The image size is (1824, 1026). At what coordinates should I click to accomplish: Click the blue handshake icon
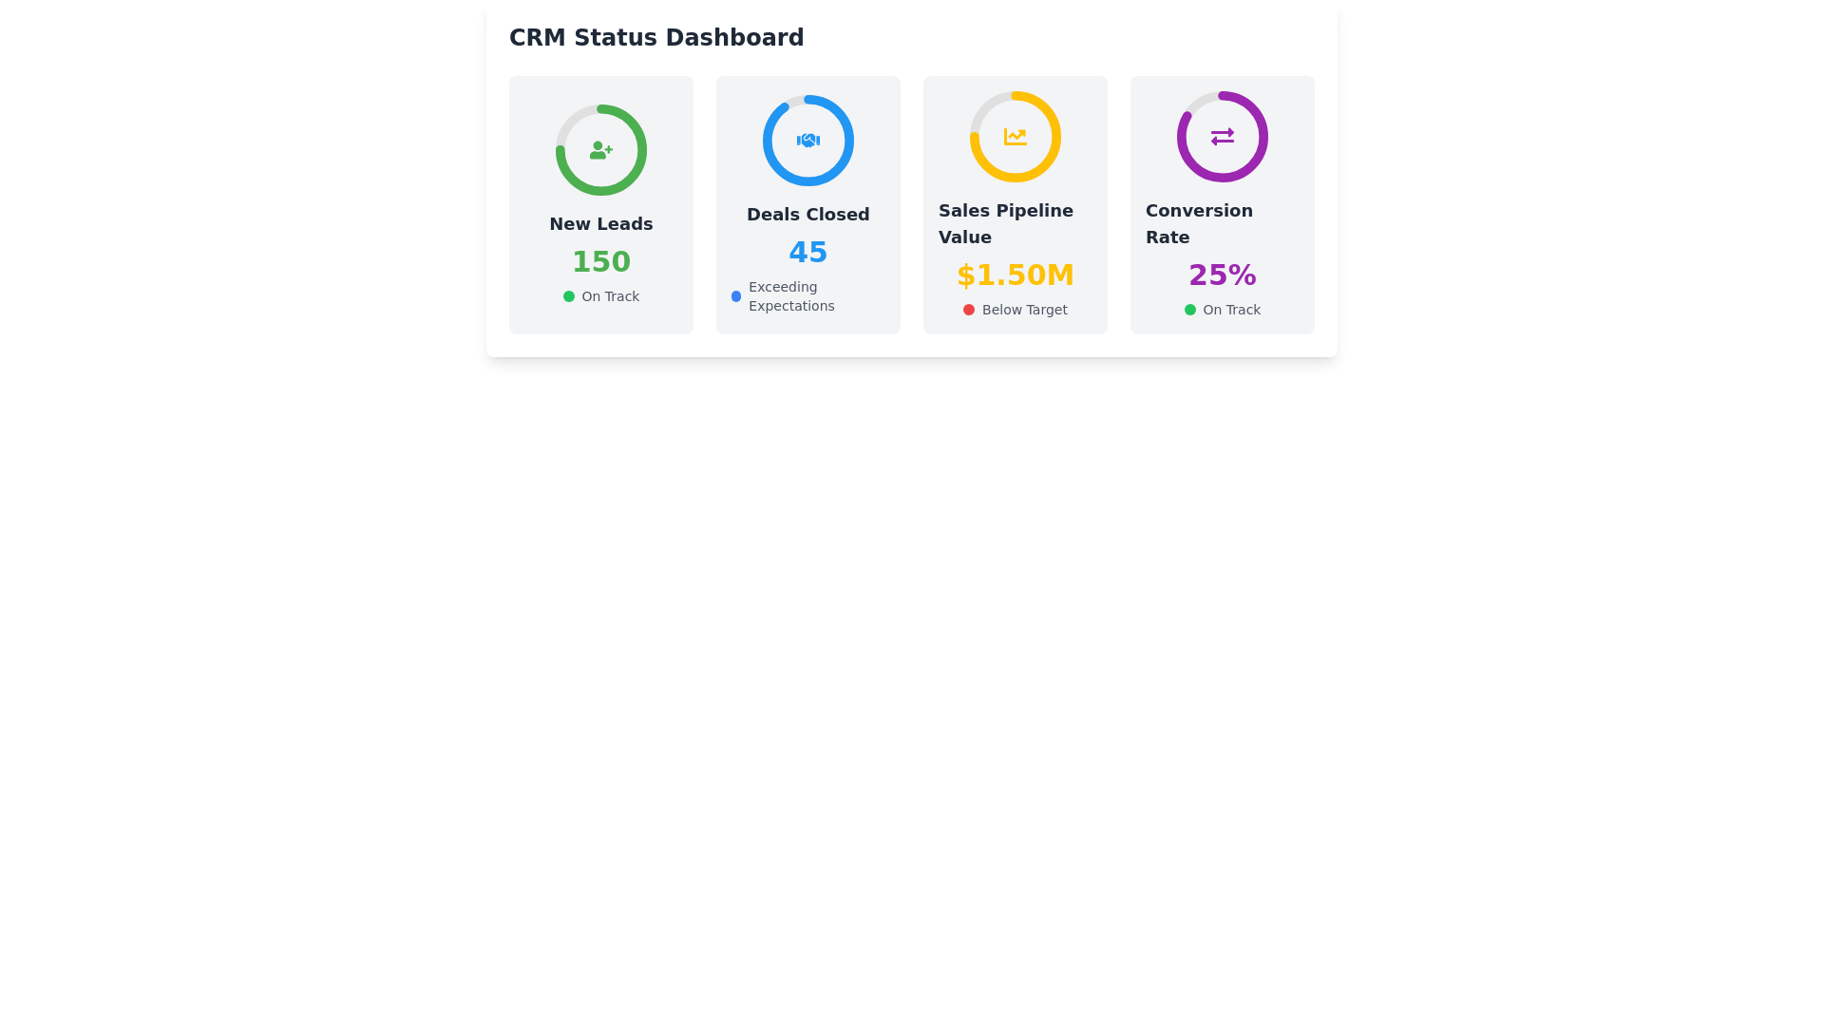(x=807, y=141)
